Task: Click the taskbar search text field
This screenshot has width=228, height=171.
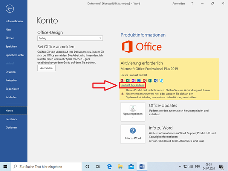Action: point(47,166)
